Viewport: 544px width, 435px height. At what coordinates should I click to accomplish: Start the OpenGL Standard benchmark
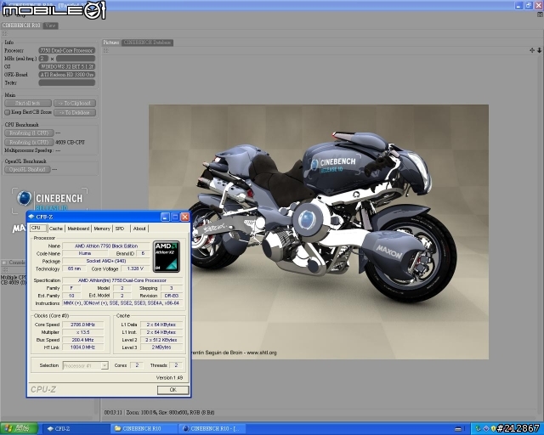[x=27, y=170]
